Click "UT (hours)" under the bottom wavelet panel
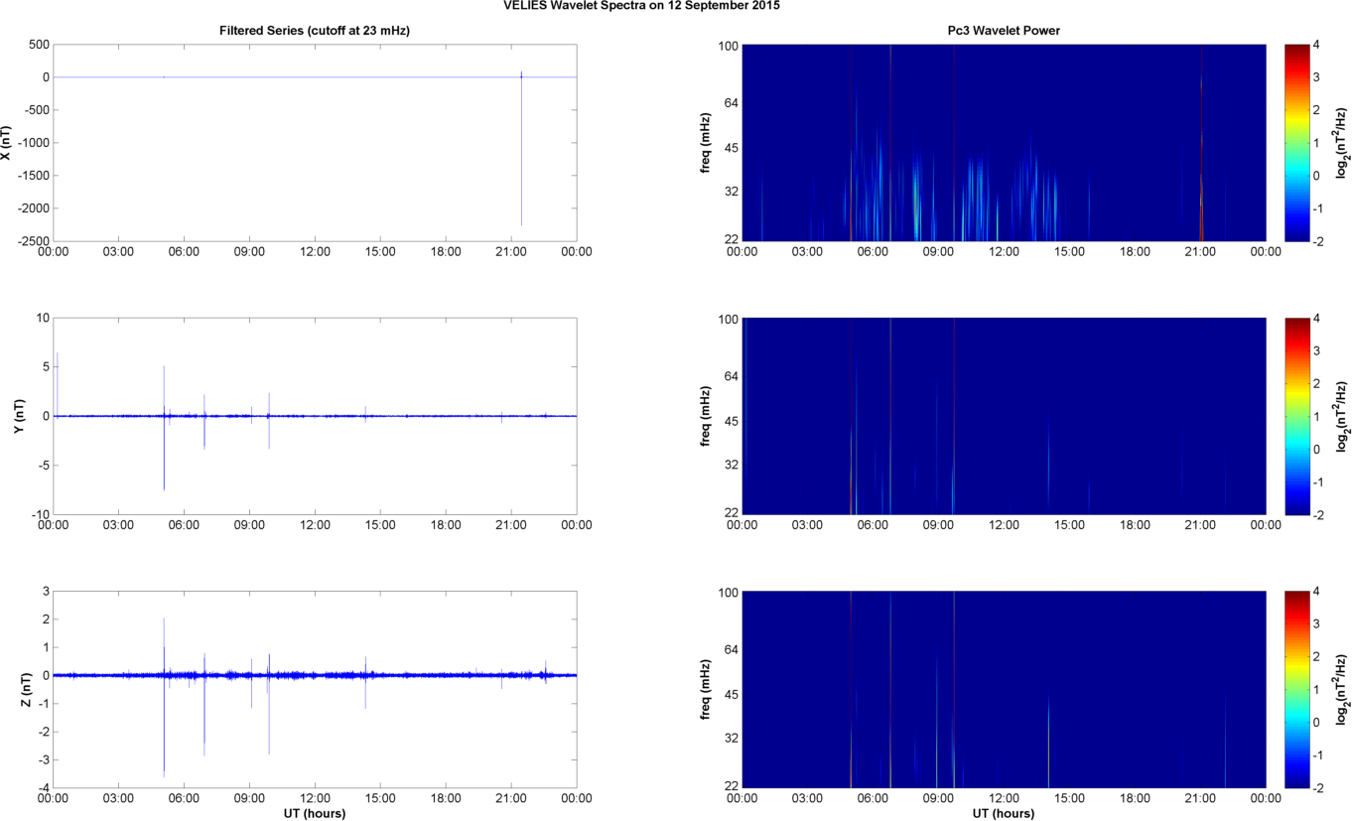The height and width of the screenshot is (821, 1352). tap(1004, 814)
